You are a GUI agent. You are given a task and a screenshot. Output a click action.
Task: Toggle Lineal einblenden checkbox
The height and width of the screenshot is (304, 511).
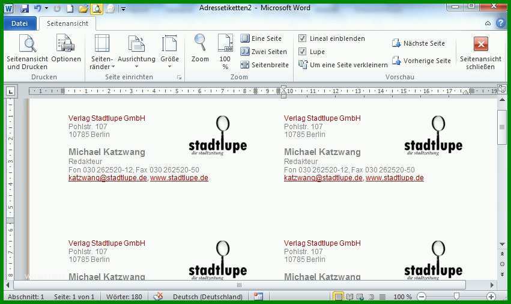[x=303, y=38]
